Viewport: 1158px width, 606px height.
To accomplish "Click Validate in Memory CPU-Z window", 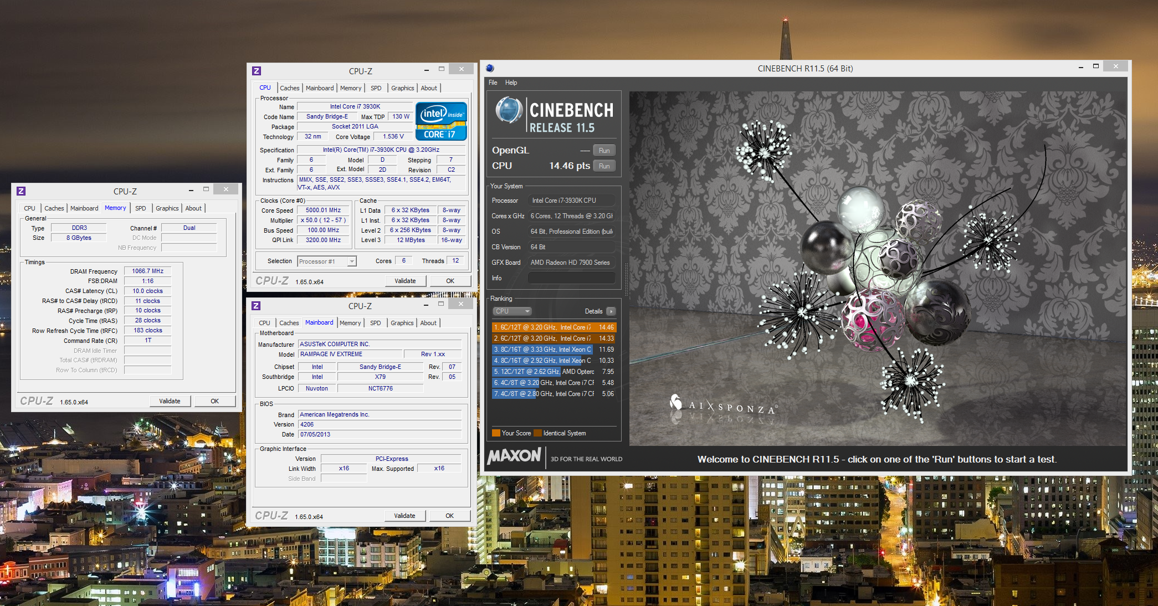I will [x=170, y=401].
